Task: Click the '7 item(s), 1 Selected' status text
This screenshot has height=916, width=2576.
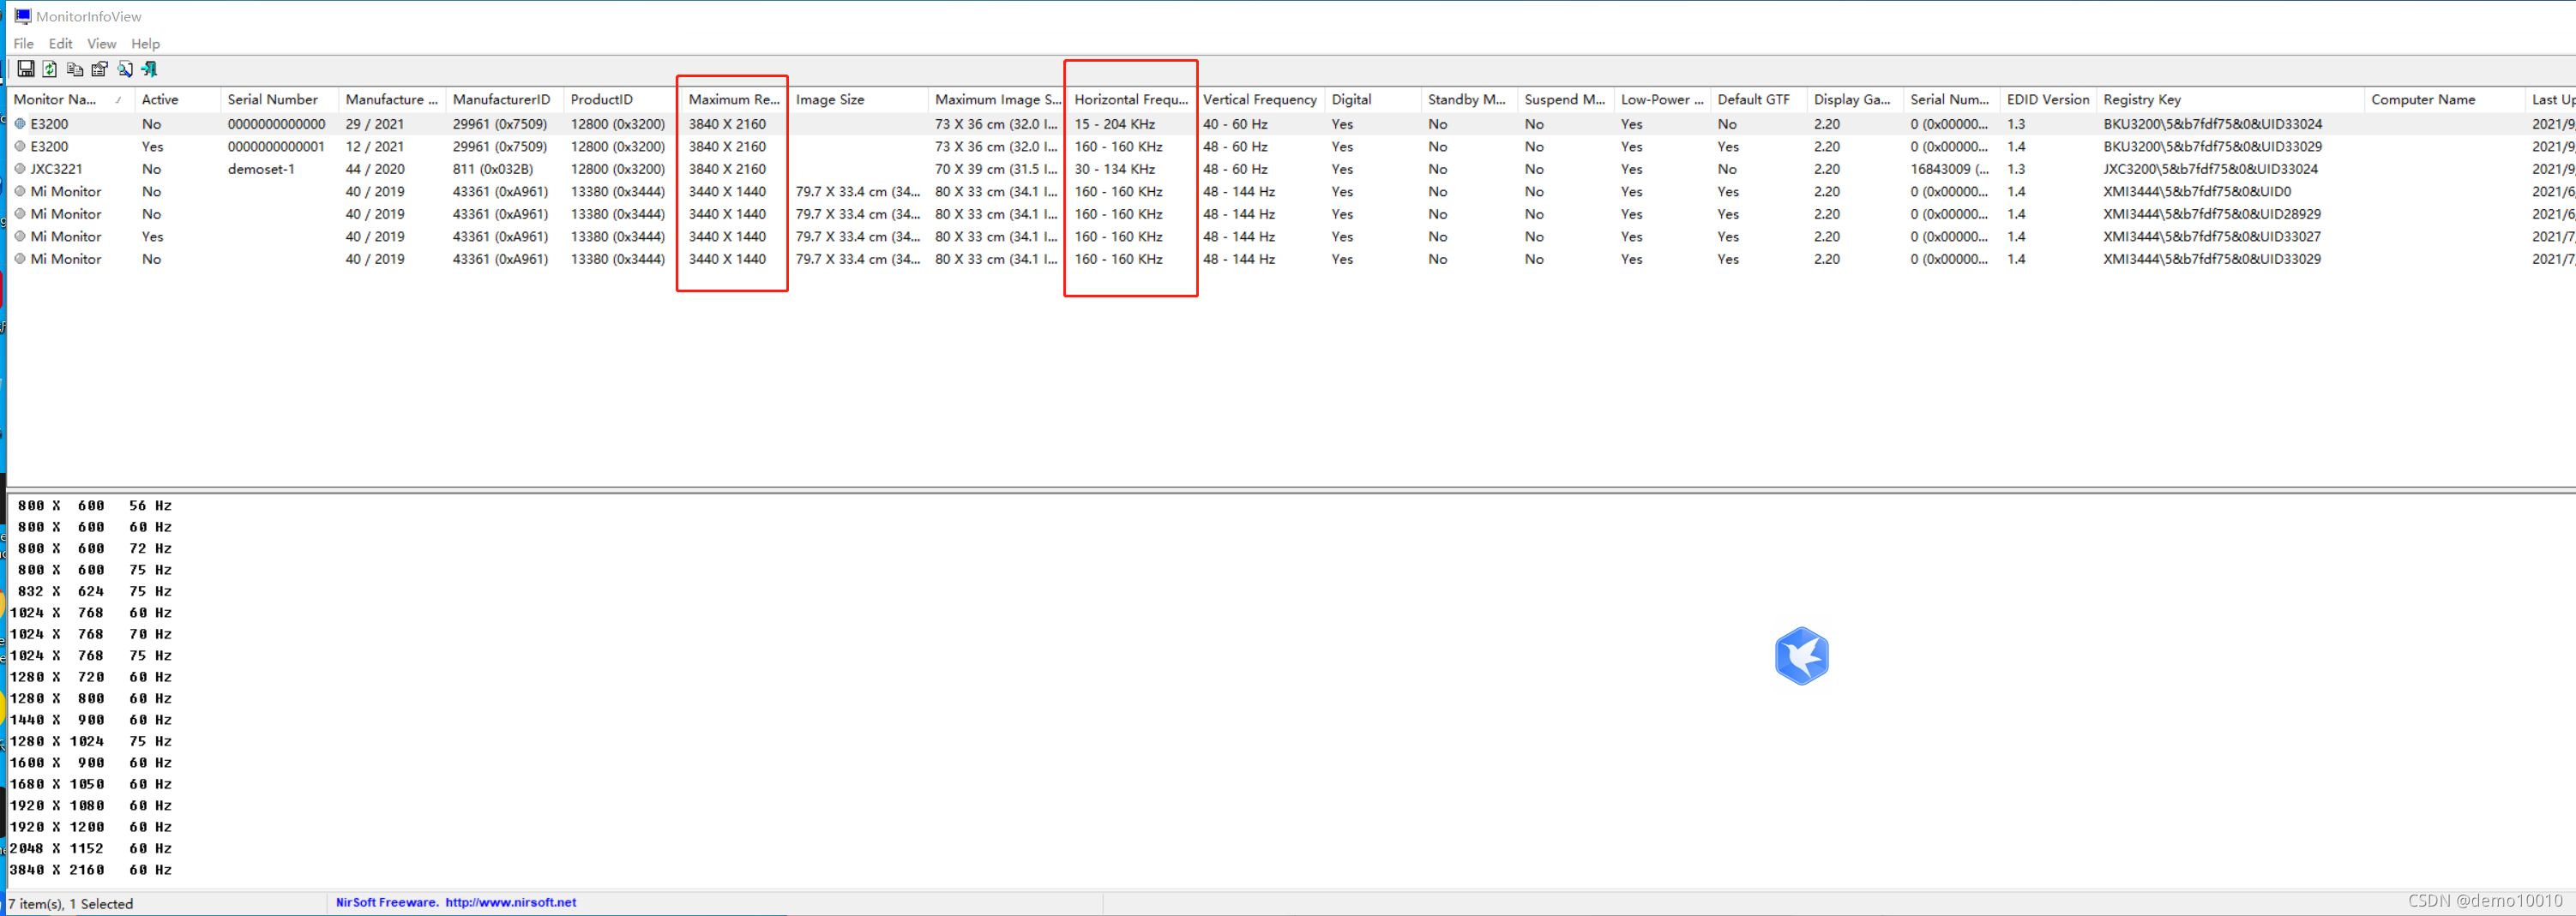Action: [70, 903]
